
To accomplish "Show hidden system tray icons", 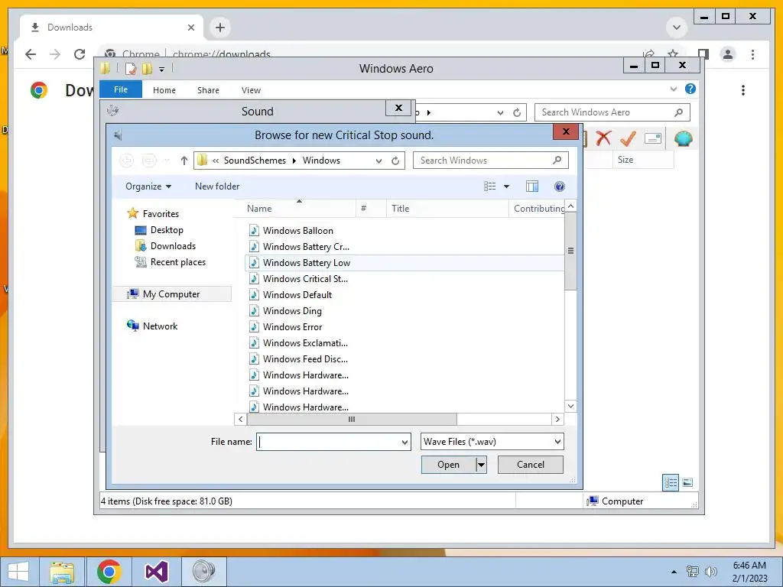I will tap(674, 572).
